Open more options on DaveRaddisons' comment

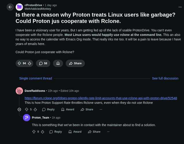pos(101,109)
